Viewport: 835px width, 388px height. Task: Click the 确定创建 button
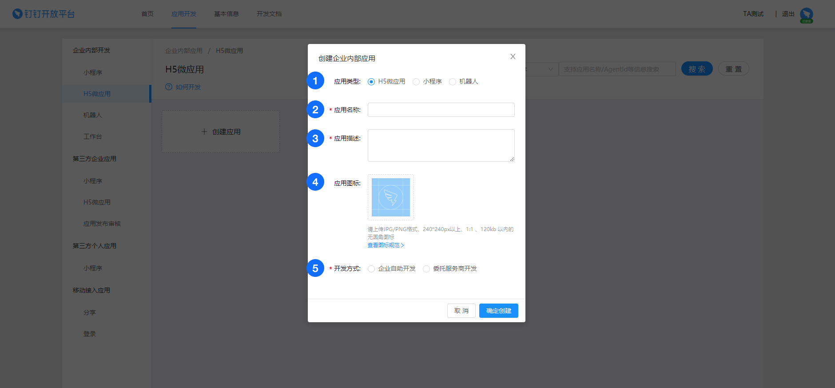(x=498, y=311)
